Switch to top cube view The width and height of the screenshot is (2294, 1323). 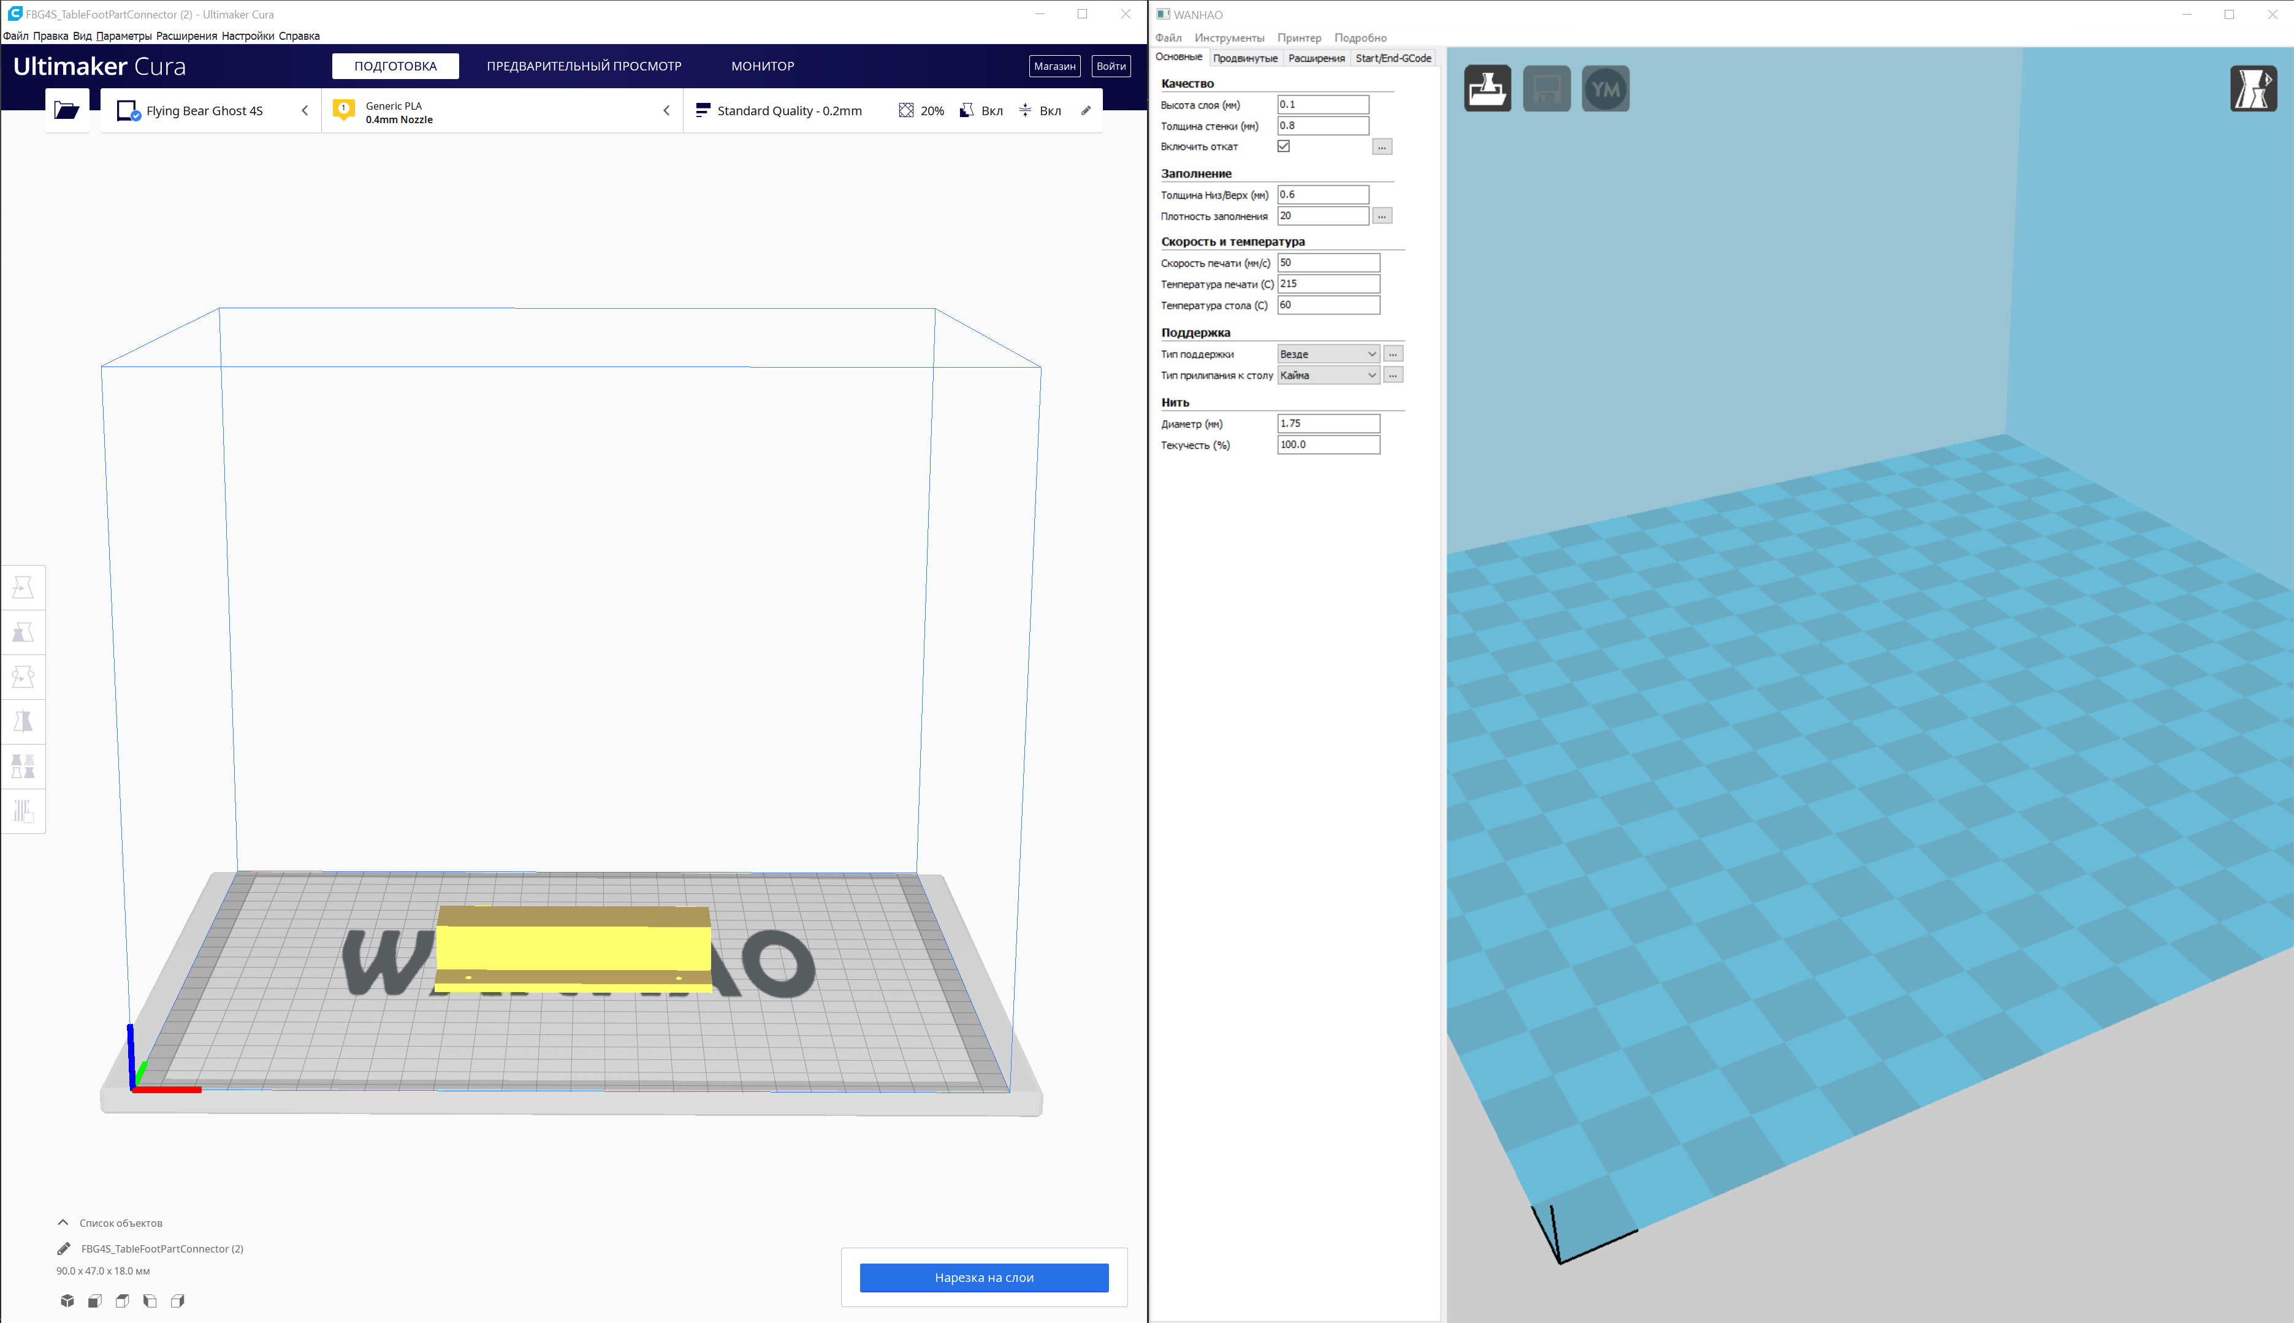pos(123,1300)
